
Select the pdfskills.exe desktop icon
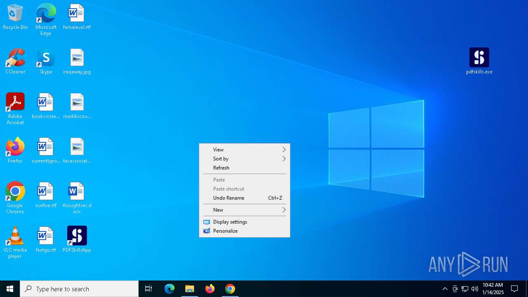pyautogui.click(x=479, y=62)
